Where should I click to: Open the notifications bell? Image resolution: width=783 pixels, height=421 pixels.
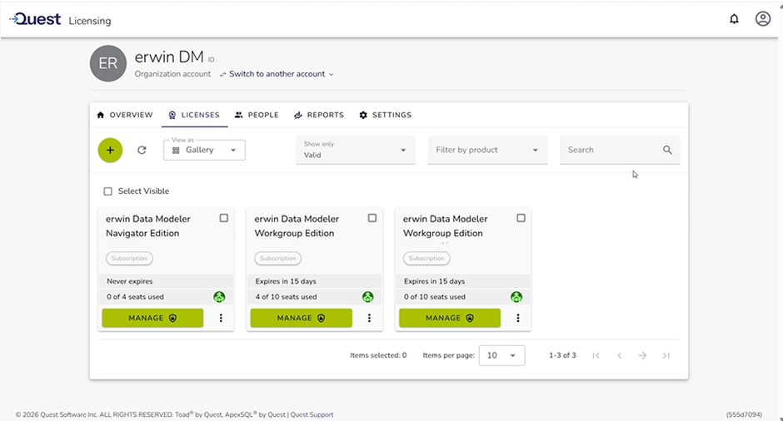point(734,19)
